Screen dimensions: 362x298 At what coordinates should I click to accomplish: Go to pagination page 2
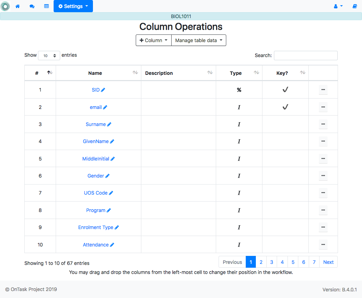pos(261,262)
